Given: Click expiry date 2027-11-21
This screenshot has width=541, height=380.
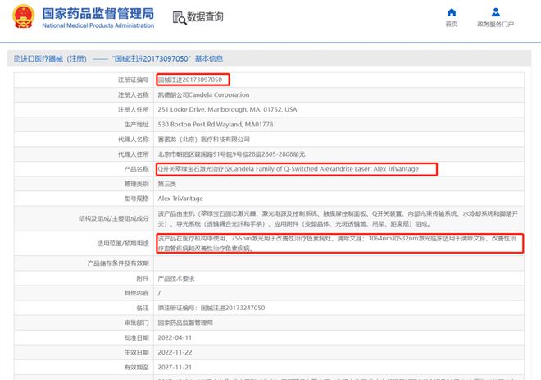Looking at the screenshot, I should [x=175, y=367].
